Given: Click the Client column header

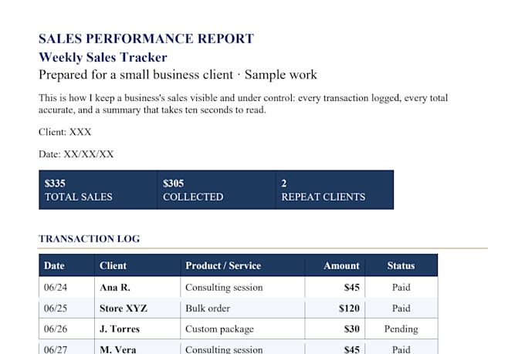Looking at the screenshot, I should coord(137,265).
